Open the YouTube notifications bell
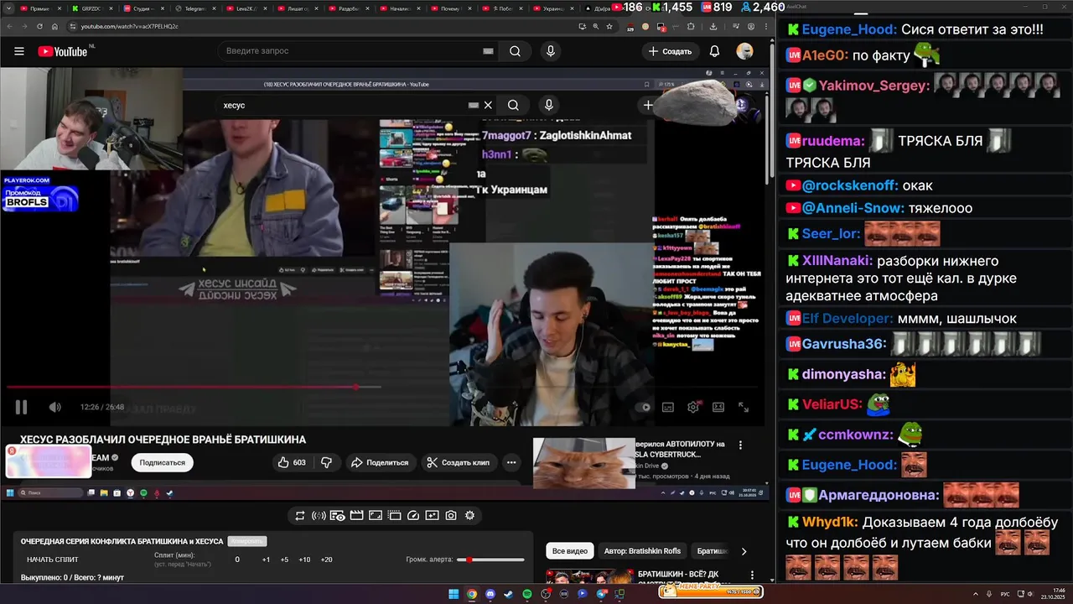Screen dimensions: 1073x604 coord(714,51)
